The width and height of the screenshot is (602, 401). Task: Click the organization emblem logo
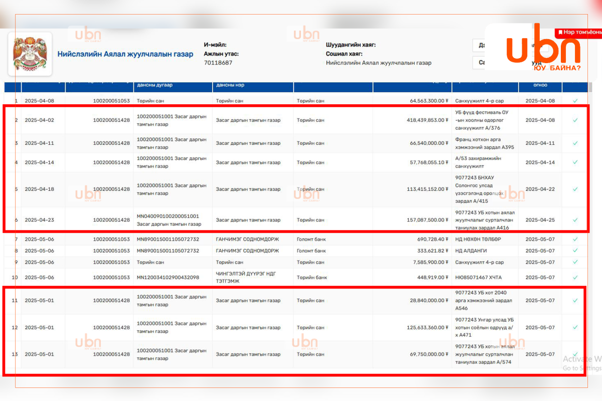pyautogui.click(x=30, y=54)
